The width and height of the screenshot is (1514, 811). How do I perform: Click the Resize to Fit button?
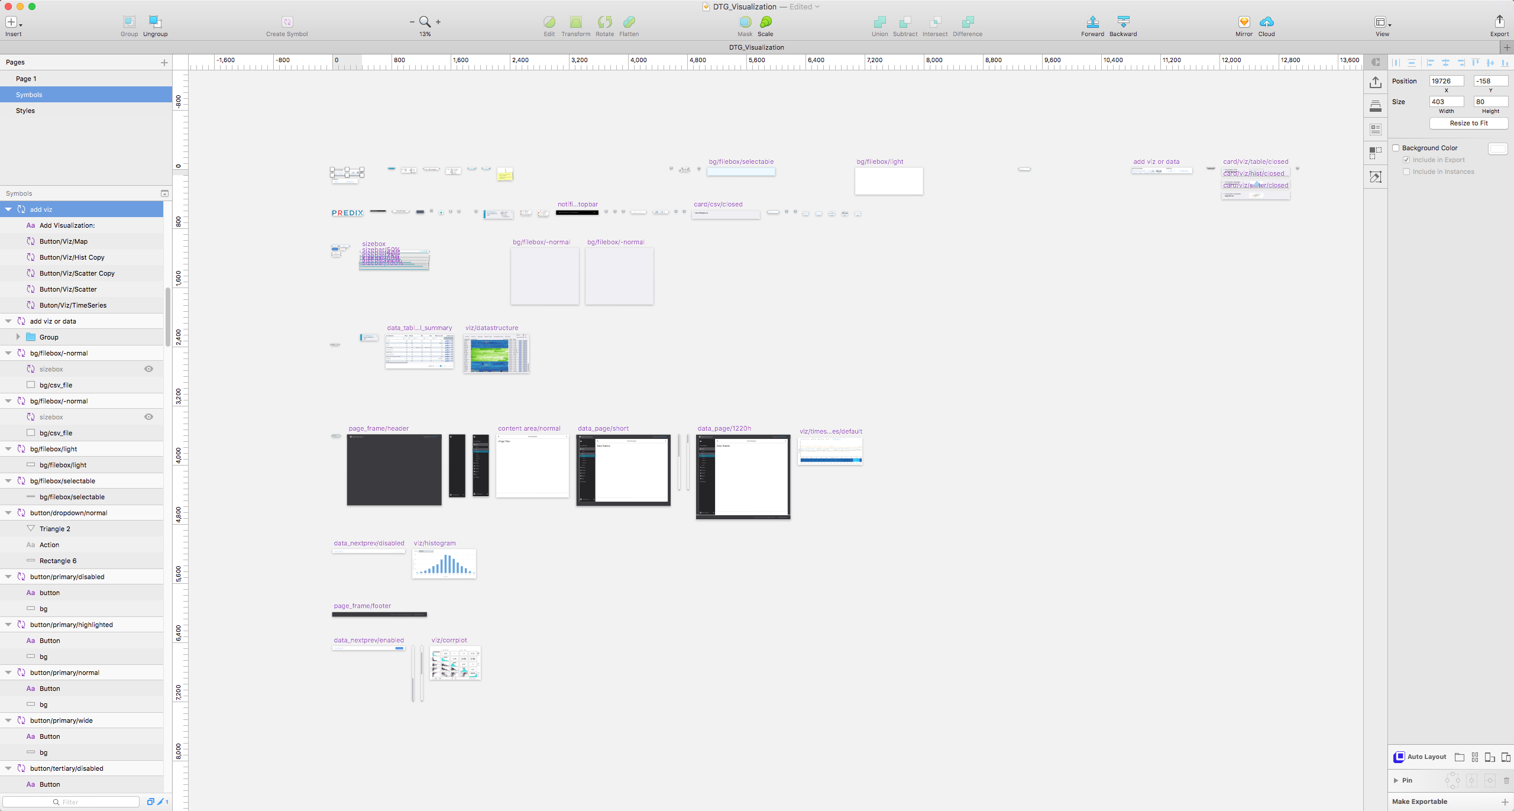tap(1468, 123)
